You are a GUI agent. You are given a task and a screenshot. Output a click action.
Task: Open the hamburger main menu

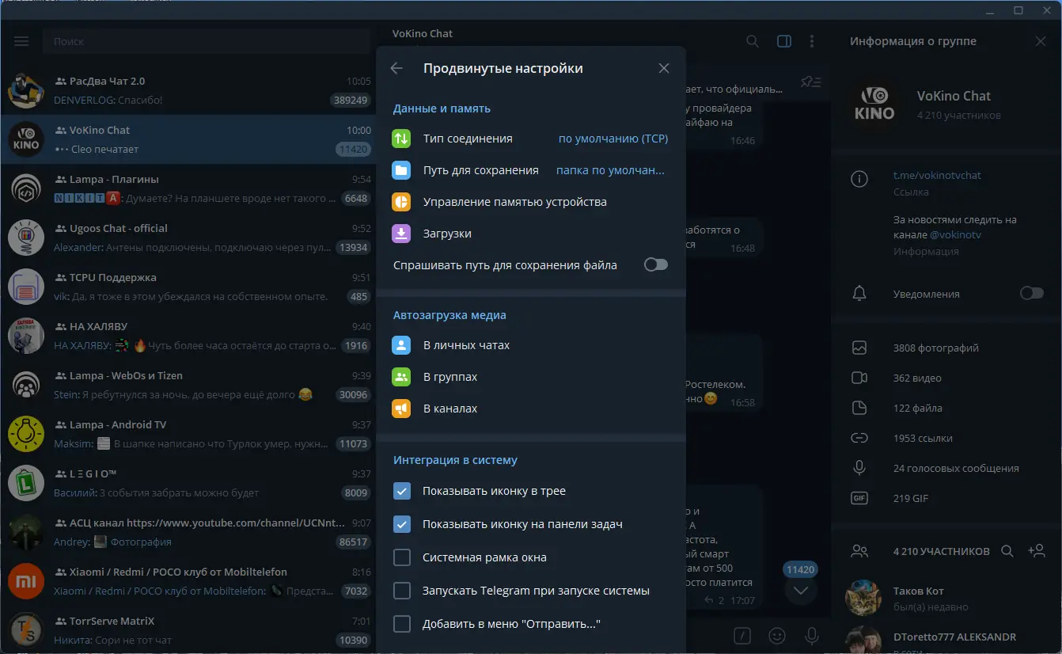click(21, 41)
